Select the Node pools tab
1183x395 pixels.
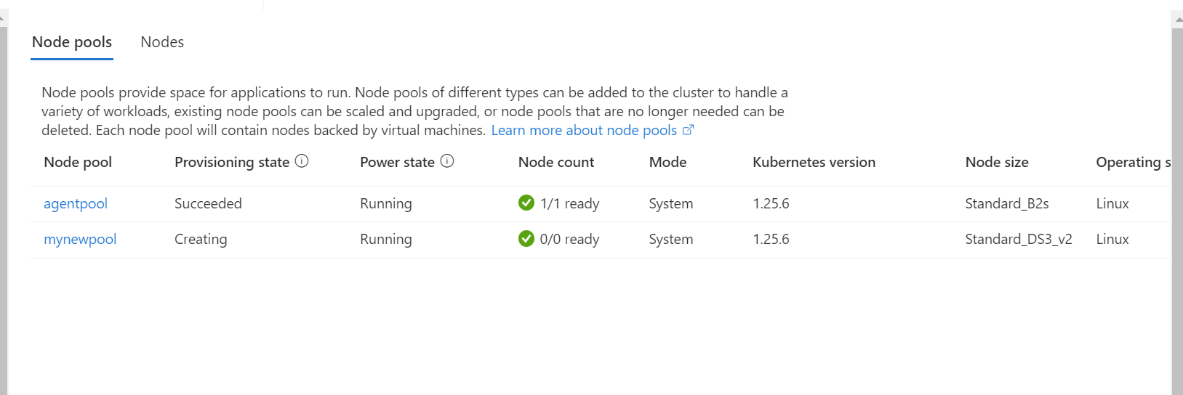(x=72, y=42)
